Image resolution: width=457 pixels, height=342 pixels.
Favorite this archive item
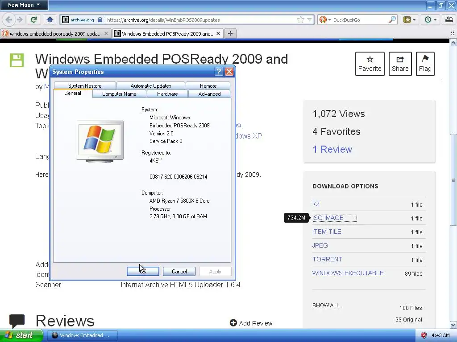click(x=370, y=64)
